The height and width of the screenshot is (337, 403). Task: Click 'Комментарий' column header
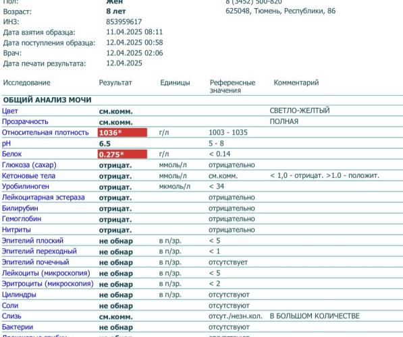296,83
